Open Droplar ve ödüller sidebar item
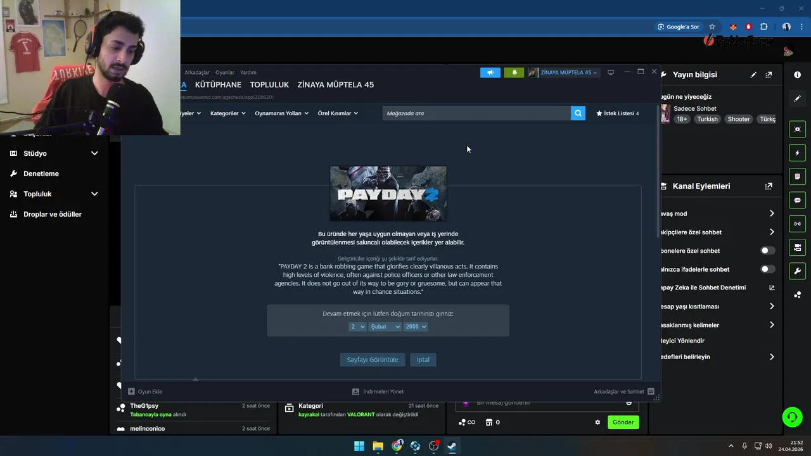 pyautogui.click(x=53, y=214)
